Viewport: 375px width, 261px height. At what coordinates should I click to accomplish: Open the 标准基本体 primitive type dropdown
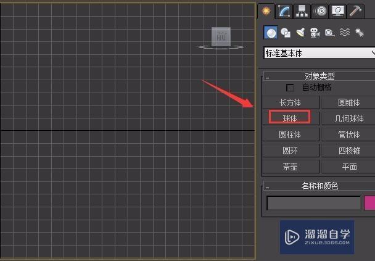click(x=319, y=53)
